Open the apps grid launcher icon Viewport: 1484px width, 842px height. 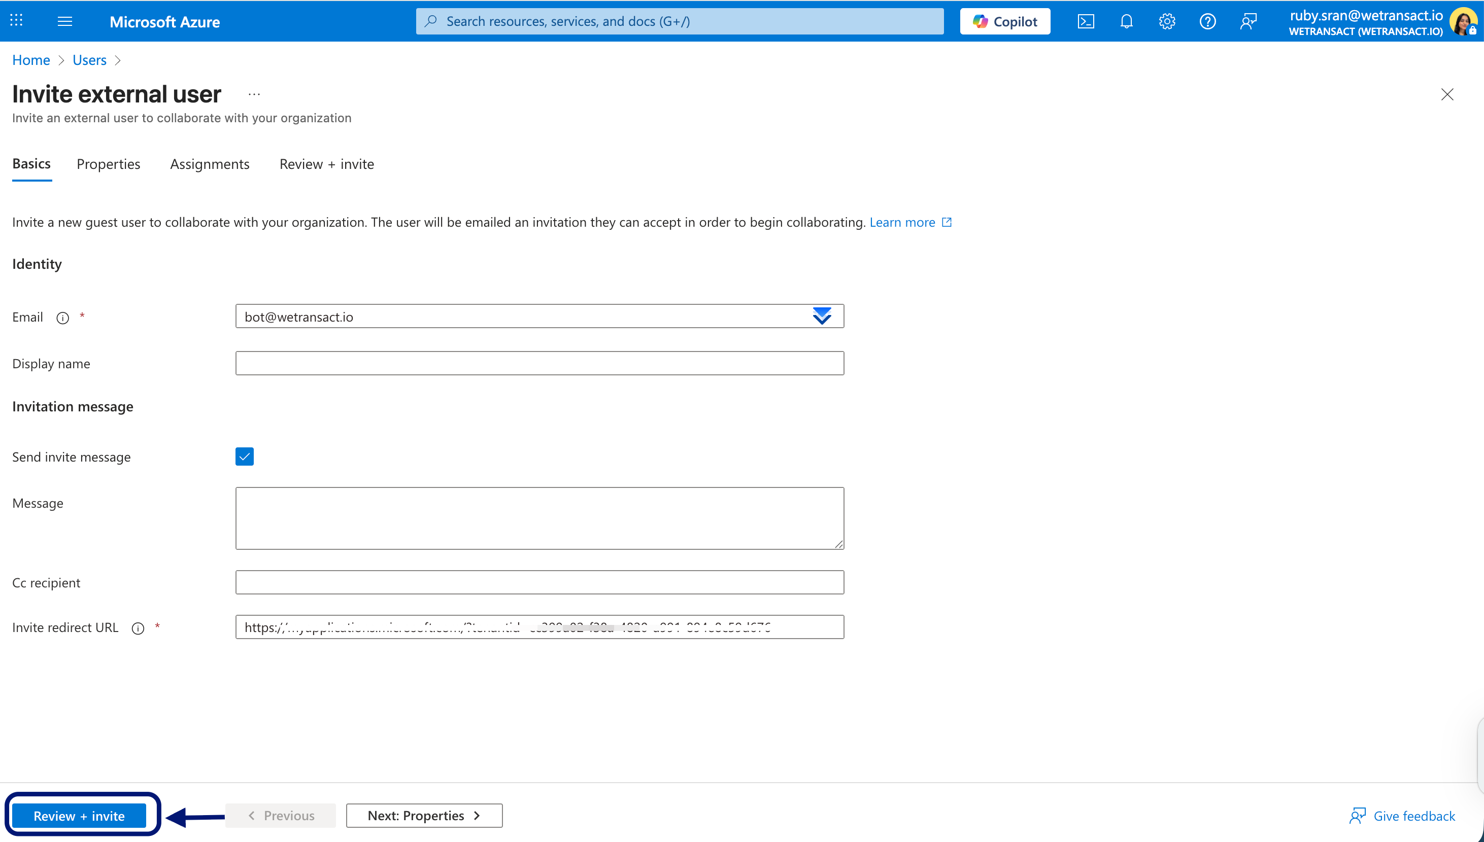pyautogui.click(x=16, y=21)
